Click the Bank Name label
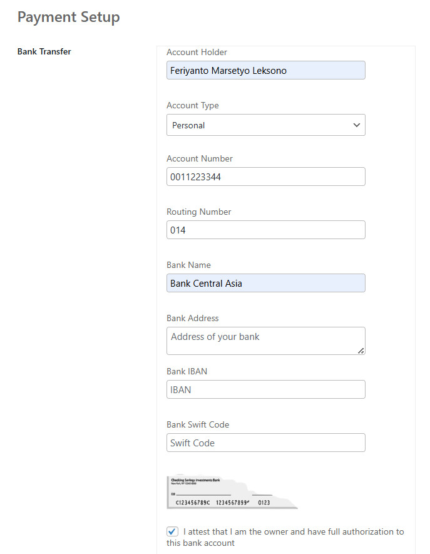The width and height of the screenshot is (430, 554). 188,265
